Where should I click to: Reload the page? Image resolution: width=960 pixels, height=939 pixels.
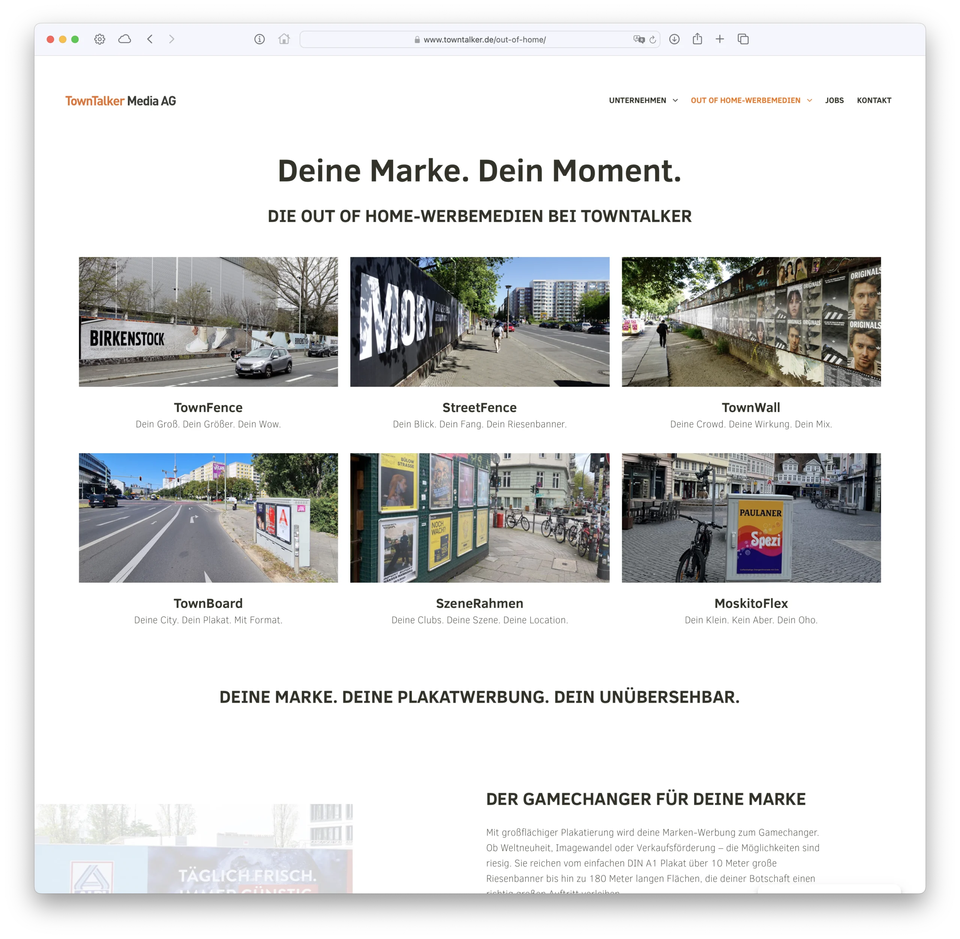click(653, 39)
